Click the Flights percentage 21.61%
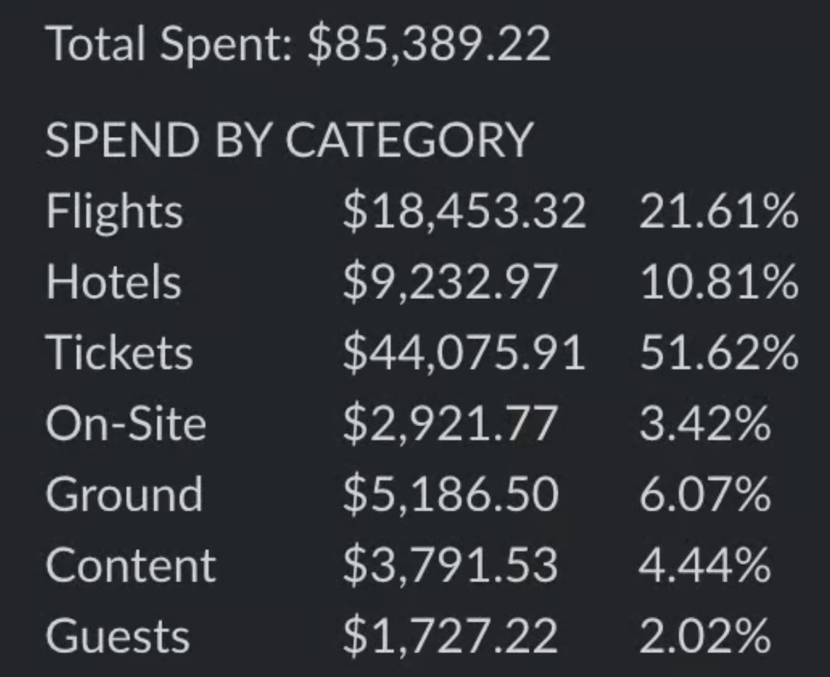This screenshot has height=677, width=830. click(x=719, y=211)
